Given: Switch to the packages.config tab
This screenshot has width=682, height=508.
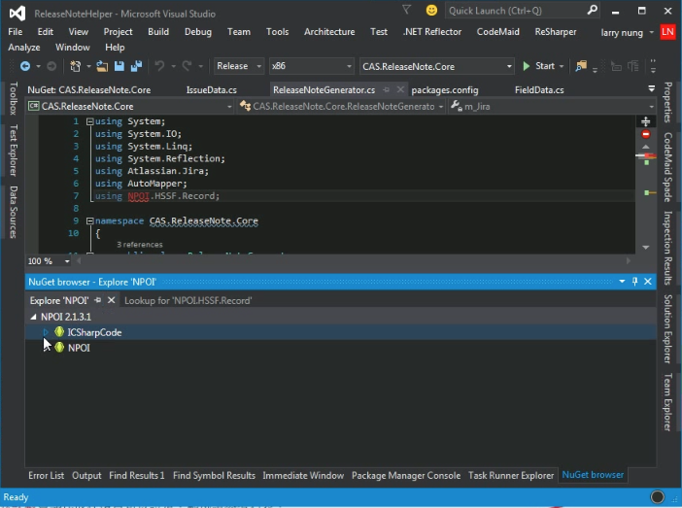Looking at the screenshot, I should pyautogui.click(x=445, y=90).
